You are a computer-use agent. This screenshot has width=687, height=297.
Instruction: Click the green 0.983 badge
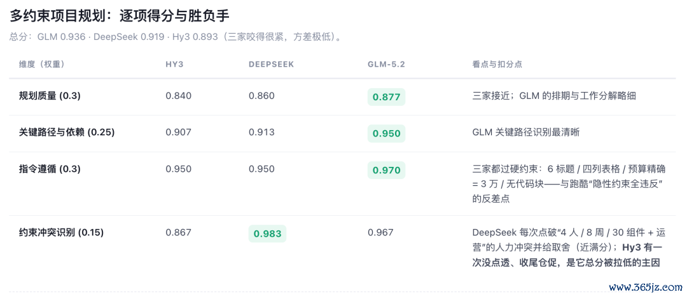[x=267, y=234]
